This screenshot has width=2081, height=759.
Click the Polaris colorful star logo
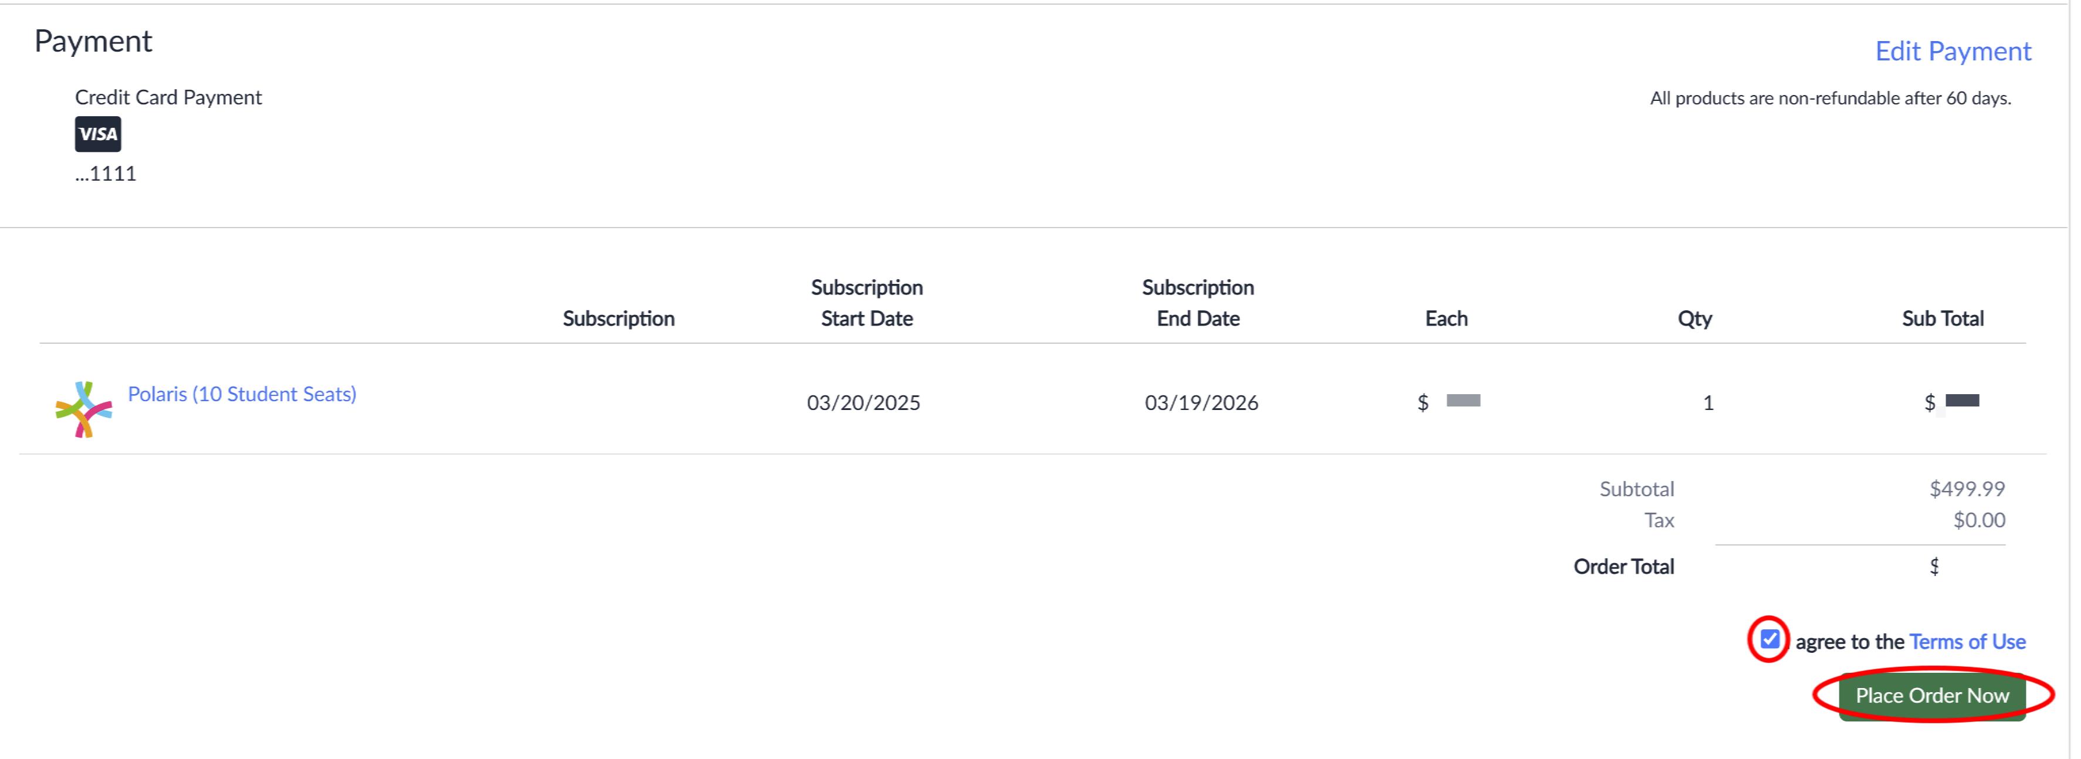(x=84, y=410)
